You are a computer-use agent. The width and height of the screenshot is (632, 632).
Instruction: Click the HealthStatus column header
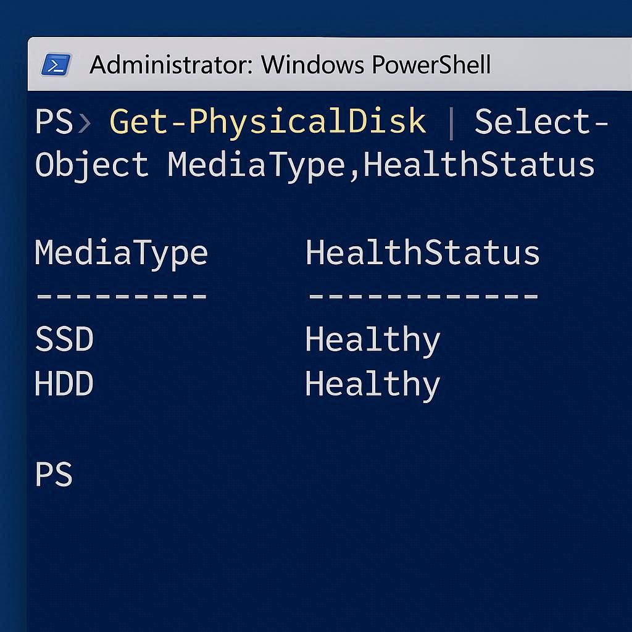(422, 253)
